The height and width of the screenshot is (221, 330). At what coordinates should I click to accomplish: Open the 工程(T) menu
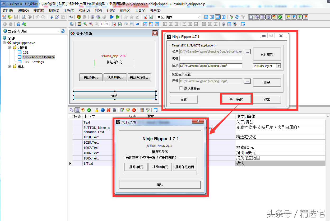(x=69, y=10)
